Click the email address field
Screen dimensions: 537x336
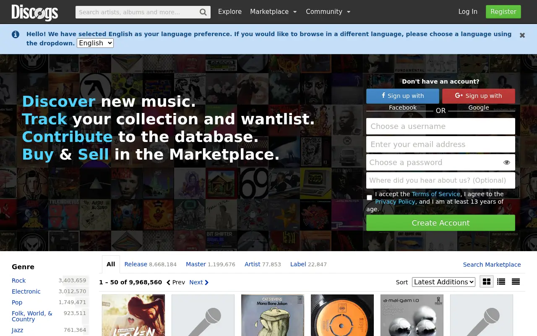point(441,144)
